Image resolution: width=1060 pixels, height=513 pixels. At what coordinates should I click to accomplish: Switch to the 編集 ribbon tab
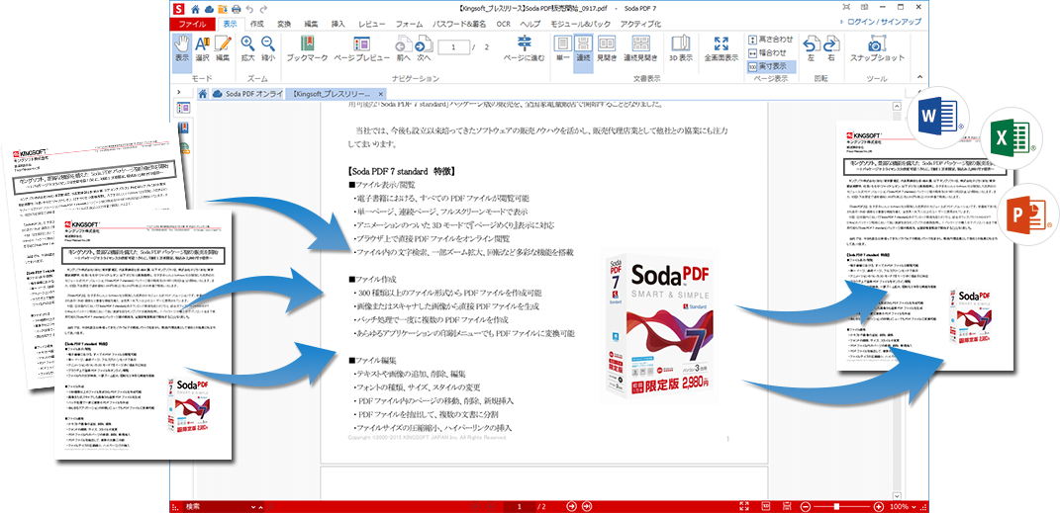pos(311,24)
